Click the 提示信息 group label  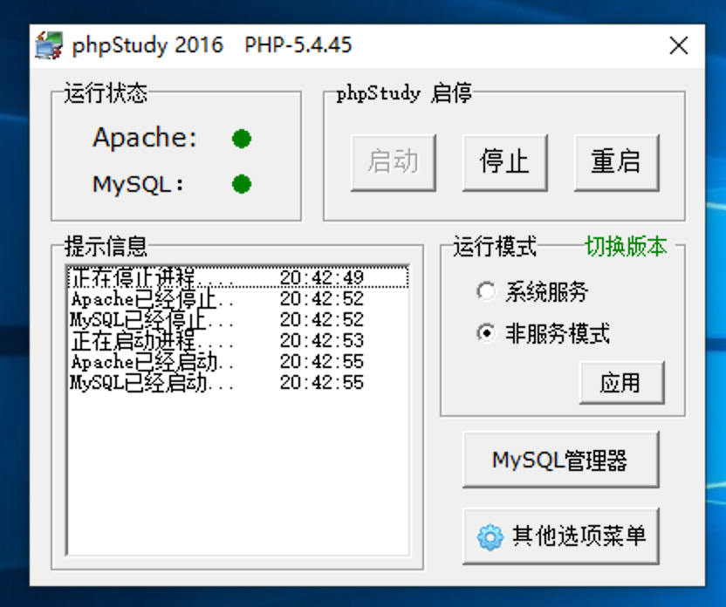point(106,246)
